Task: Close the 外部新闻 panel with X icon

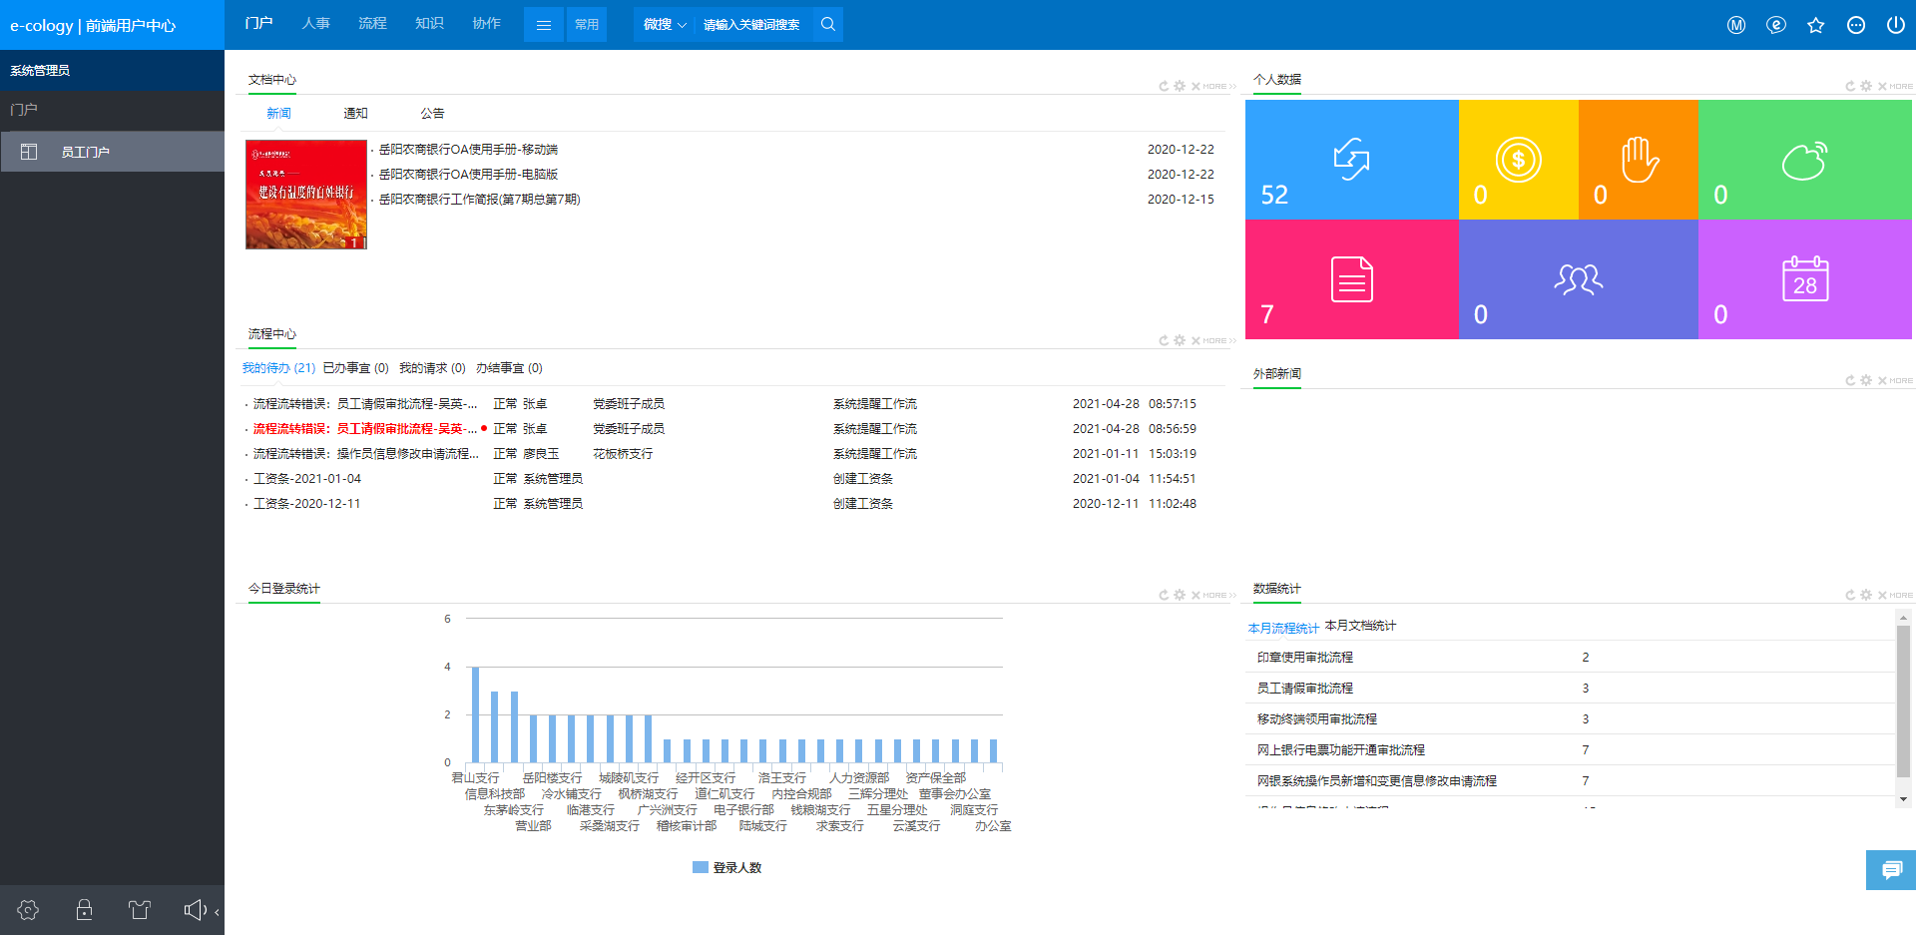Action: click(1882, 380)
